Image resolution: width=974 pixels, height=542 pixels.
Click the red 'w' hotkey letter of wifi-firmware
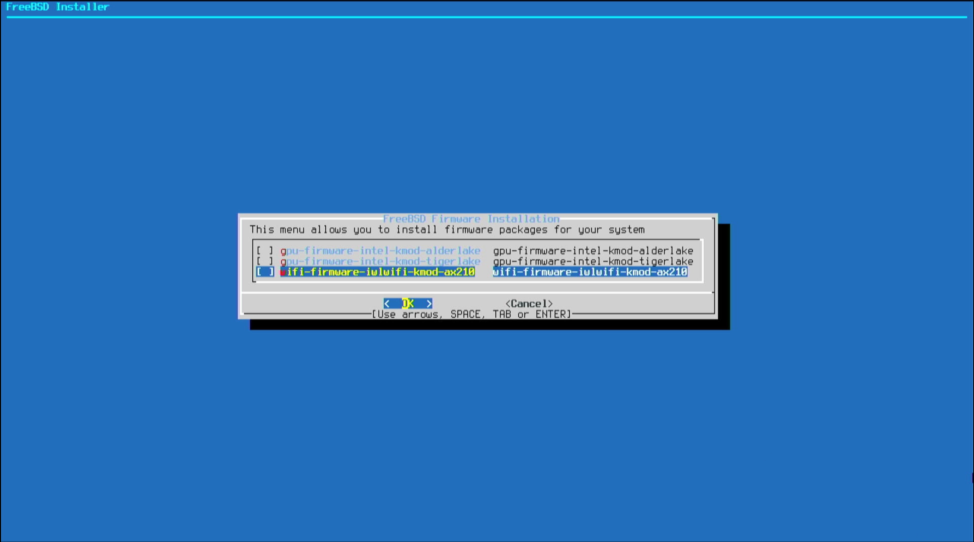pos(283,272)
